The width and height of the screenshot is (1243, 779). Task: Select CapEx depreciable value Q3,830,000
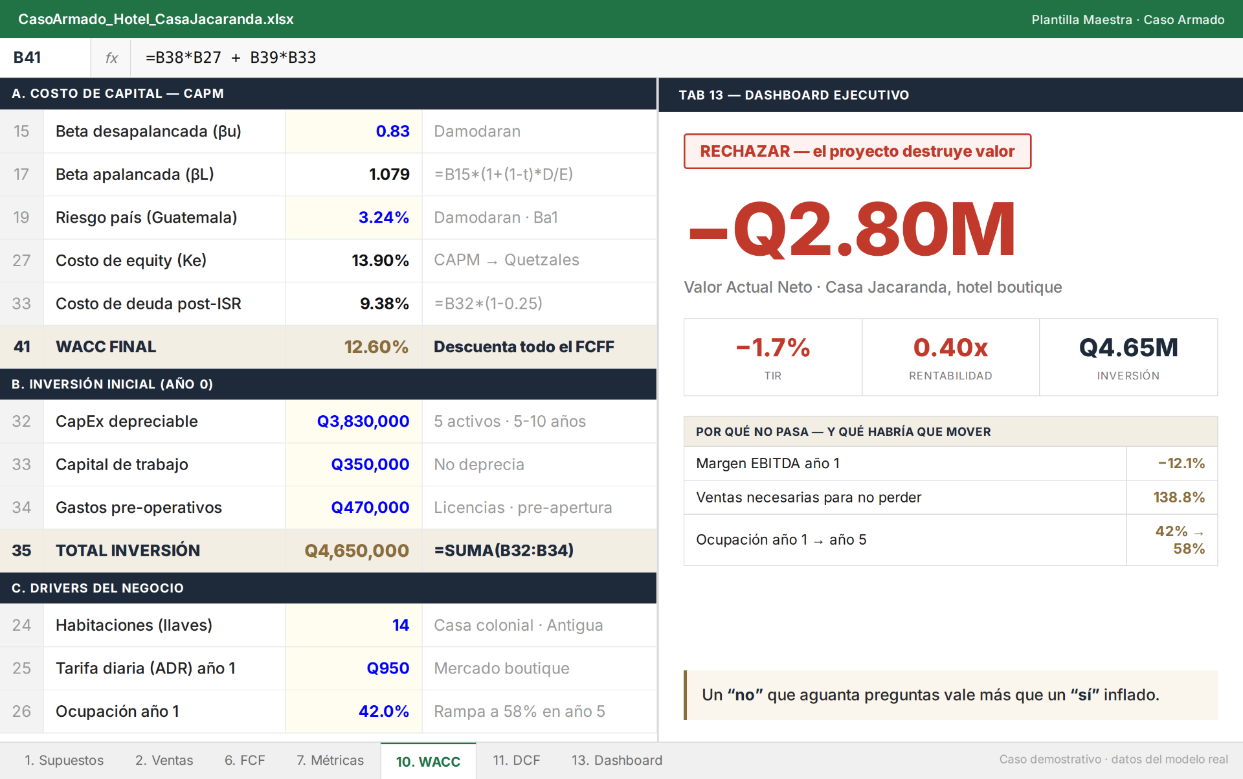click(x=353, y=421)
